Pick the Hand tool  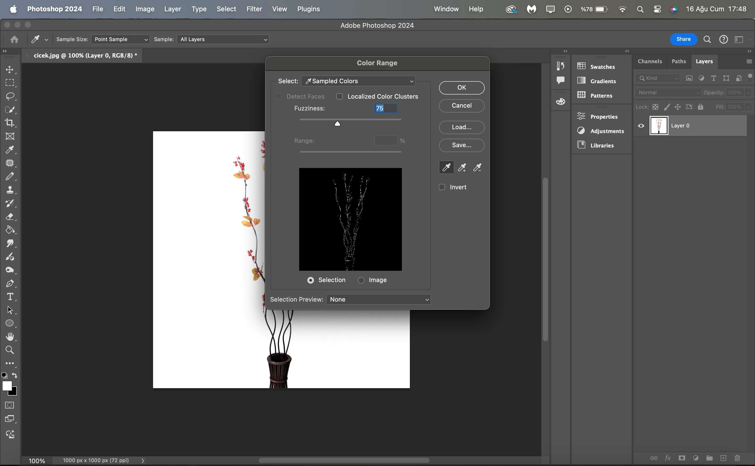point(10,337)
